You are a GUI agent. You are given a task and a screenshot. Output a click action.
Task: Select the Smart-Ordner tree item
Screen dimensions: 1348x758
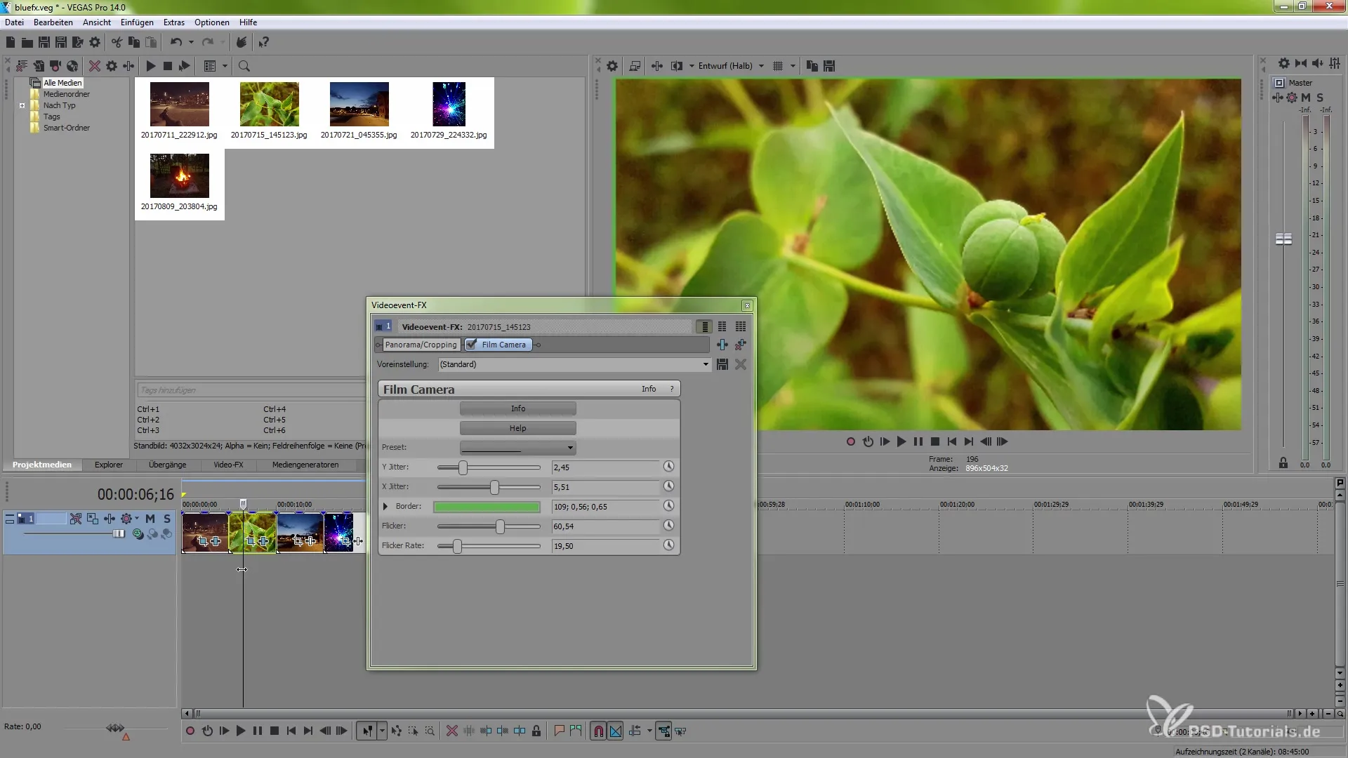66,128
